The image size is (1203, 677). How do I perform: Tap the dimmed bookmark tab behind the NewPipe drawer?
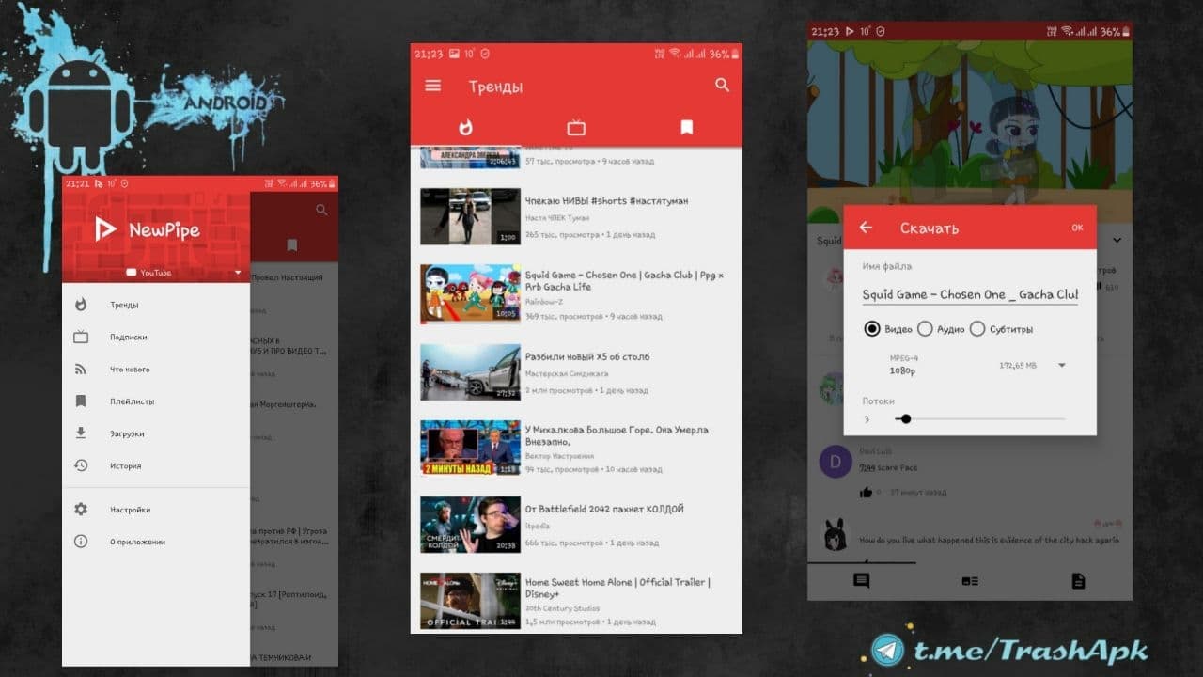[292, 245]
